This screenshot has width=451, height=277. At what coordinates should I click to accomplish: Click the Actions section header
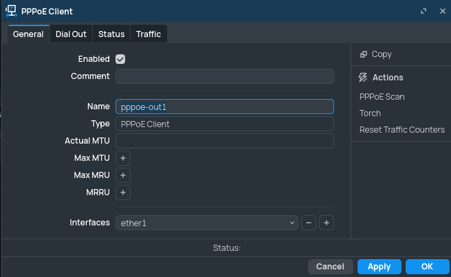(388, 78)
